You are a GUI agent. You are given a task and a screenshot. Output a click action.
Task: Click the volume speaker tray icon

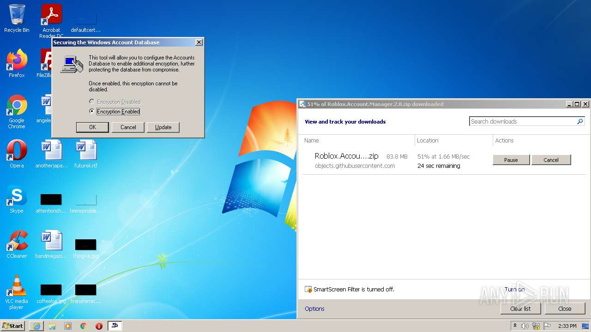(x=525, y=326)
